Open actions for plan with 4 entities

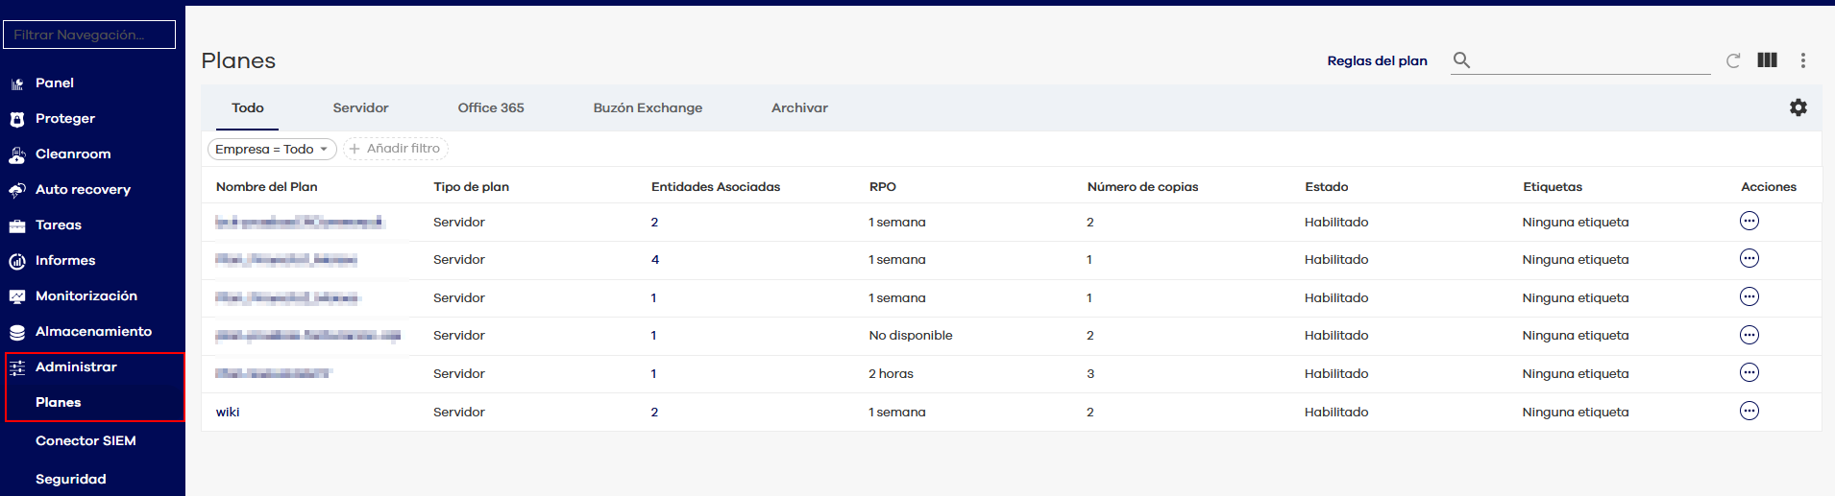[1749, 258]
